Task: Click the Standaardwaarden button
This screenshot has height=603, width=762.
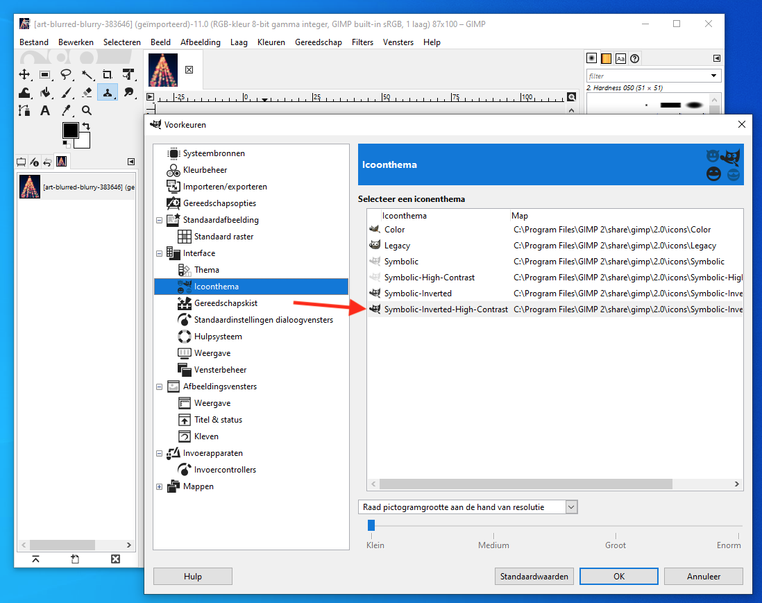Action: point(534,577)
